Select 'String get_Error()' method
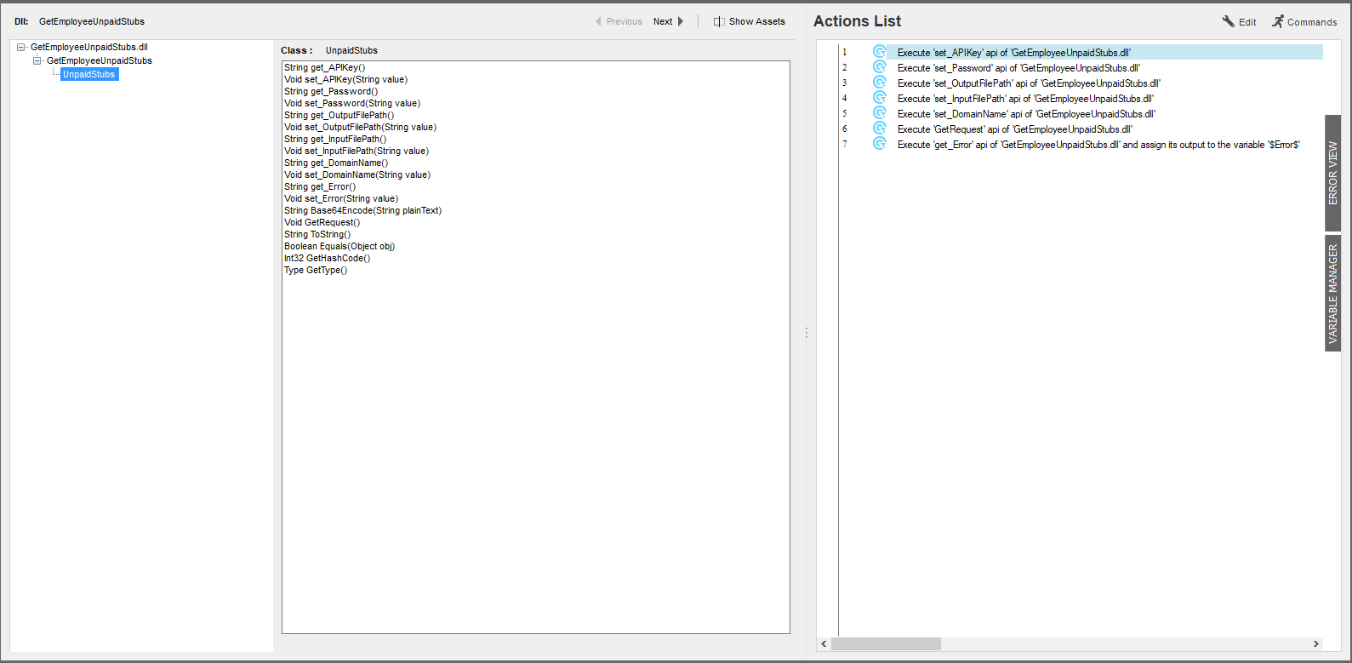 [x=320, y=187]
